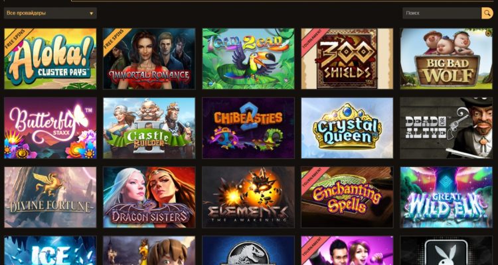Open Elements The Awakening game
This screenshot has height=265, width=498.
coord(248,197)
